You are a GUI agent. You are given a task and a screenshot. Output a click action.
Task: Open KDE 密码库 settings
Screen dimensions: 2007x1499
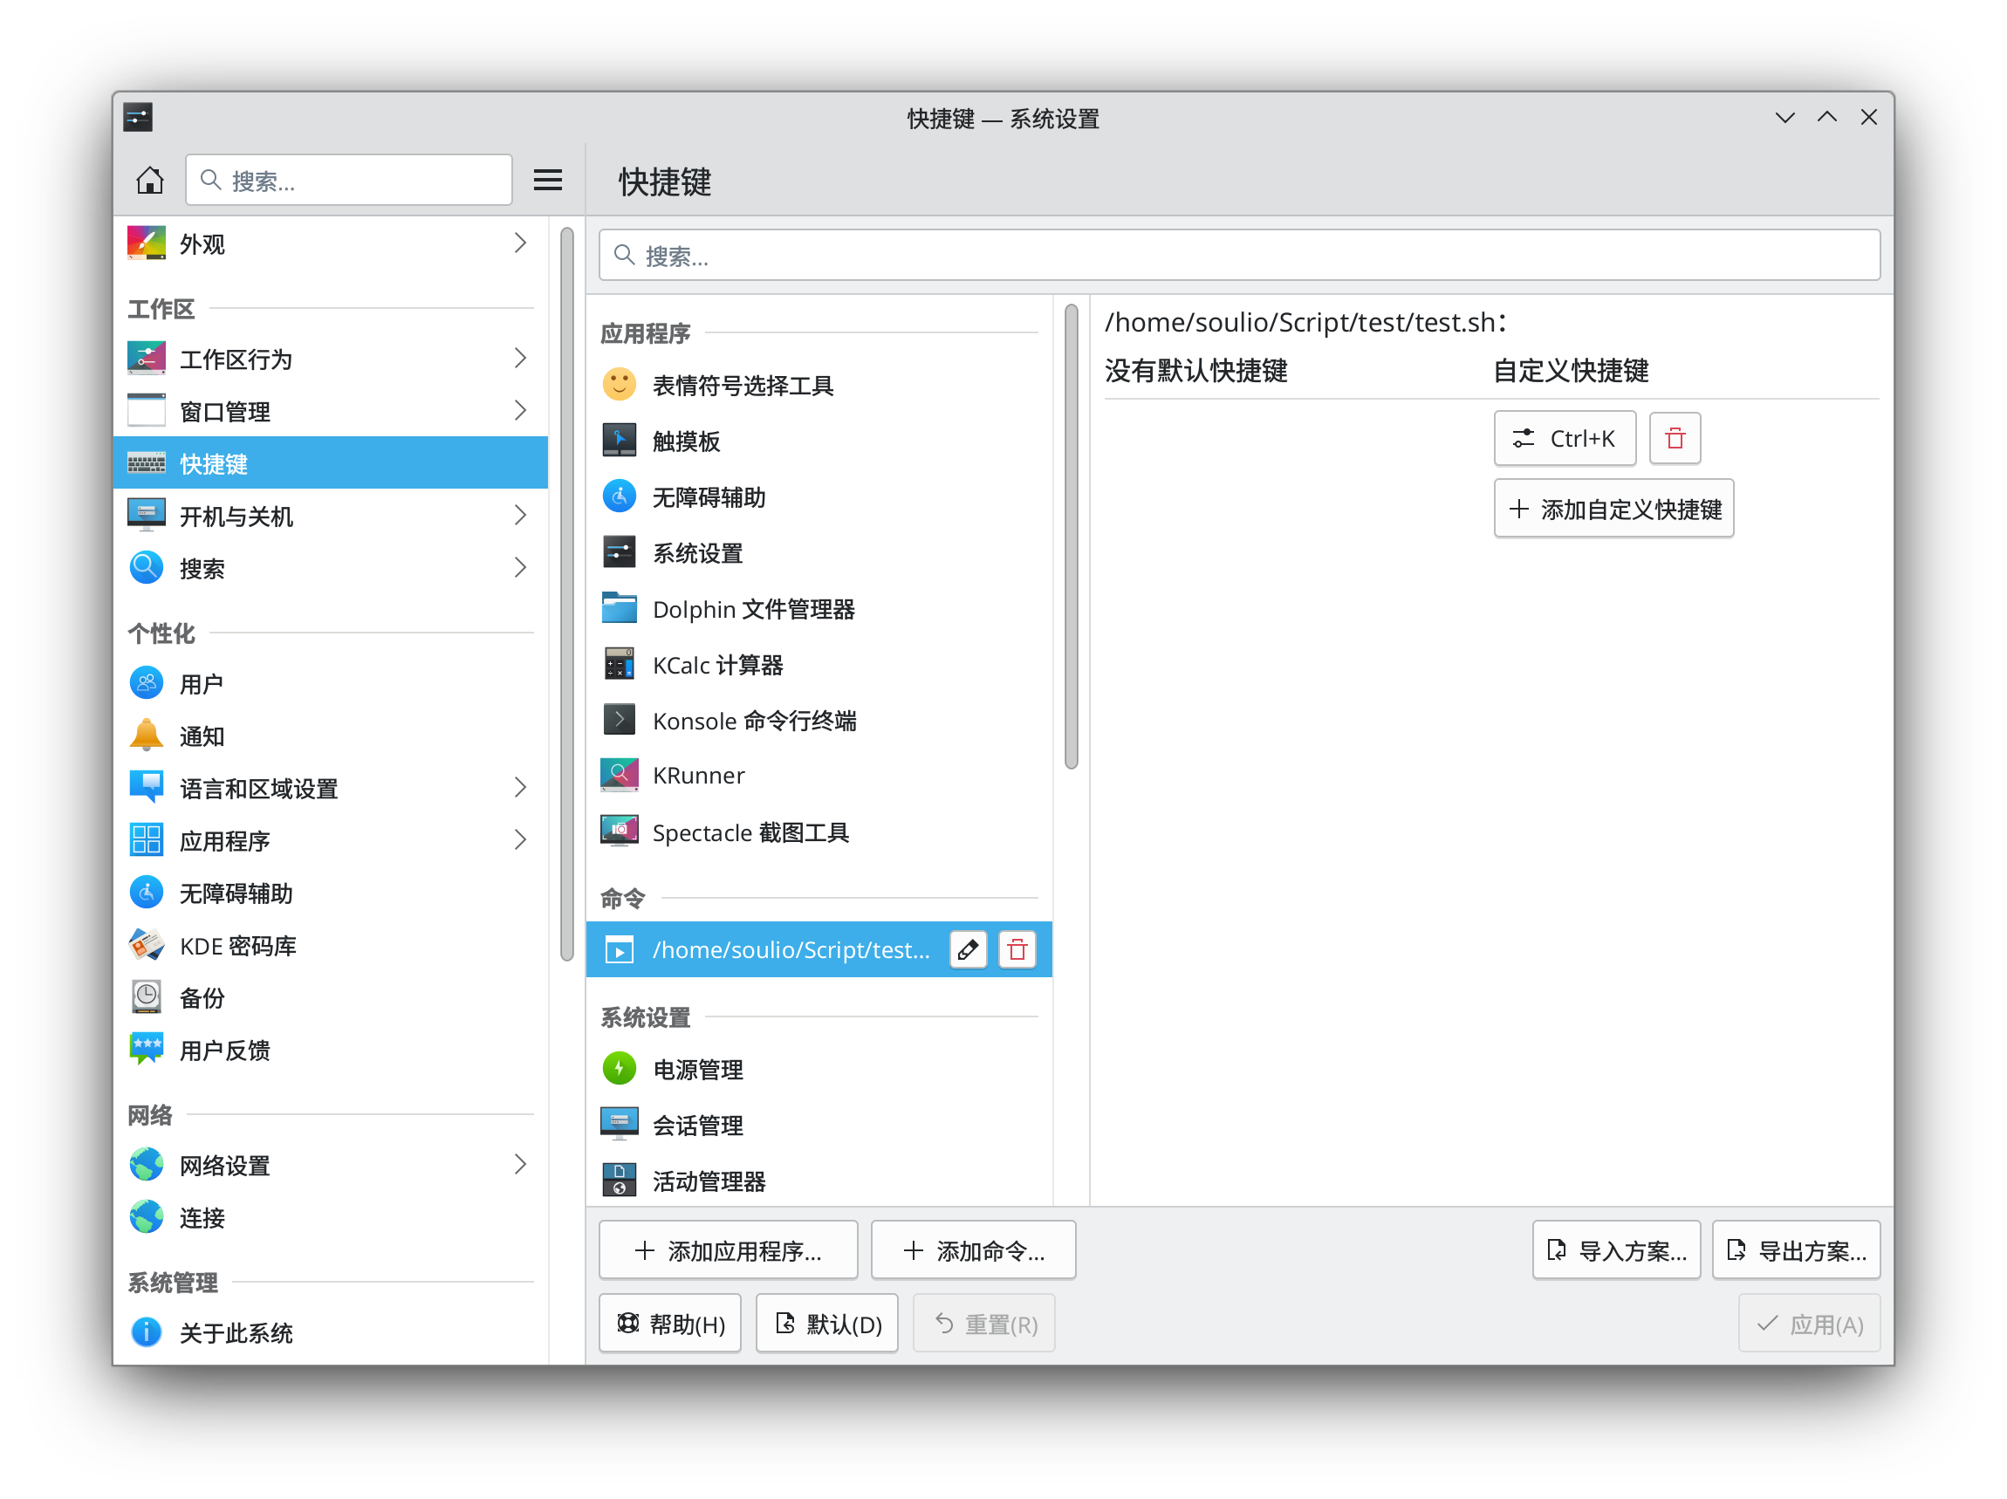[237, 946]
